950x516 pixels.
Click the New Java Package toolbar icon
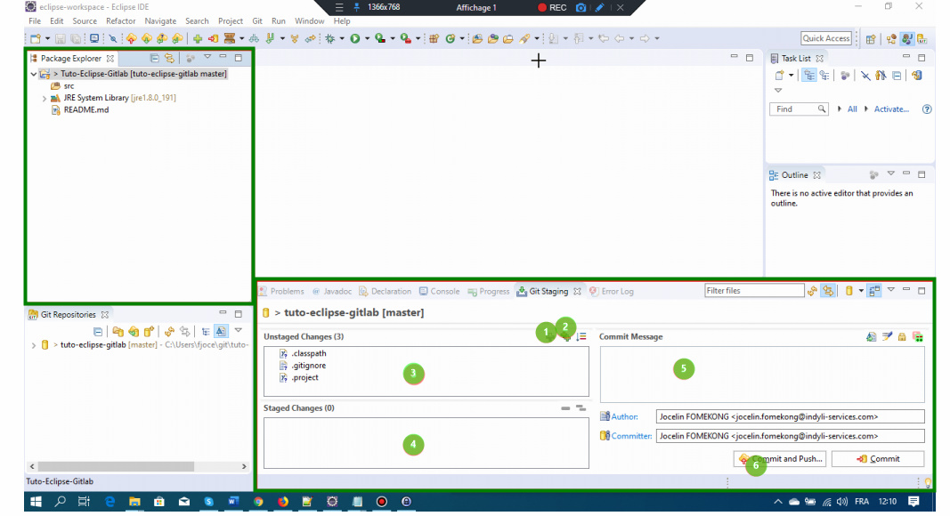[434, 39]
